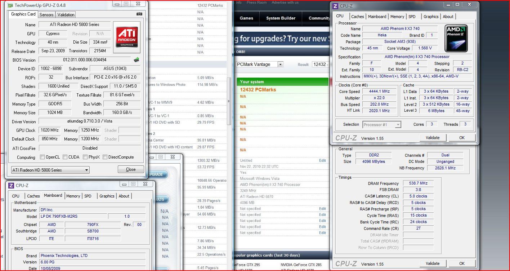Tick the DirectCompute checkbox
Image resolution: width=510 pixels, height=271 pixels.
[x=105, y=157]
